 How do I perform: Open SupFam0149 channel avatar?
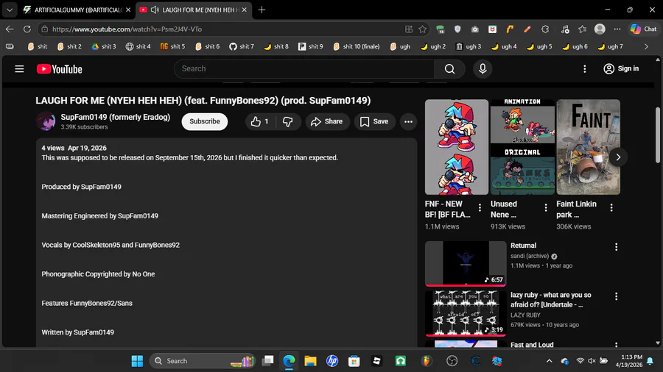click(x=46, y=121)
